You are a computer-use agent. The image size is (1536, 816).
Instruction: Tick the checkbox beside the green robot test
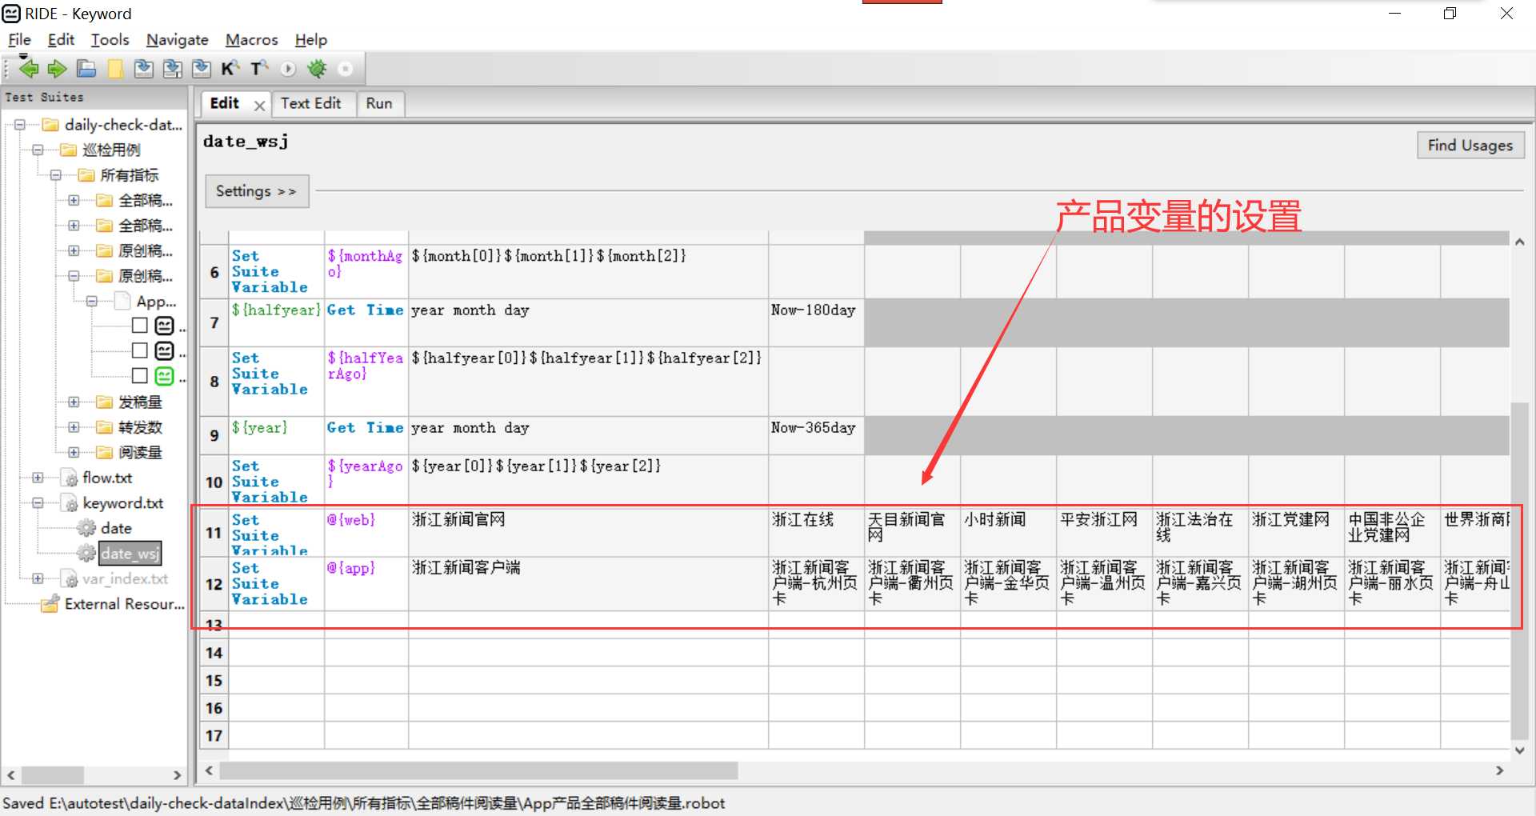pyautogui.click(x=140, y=376)
